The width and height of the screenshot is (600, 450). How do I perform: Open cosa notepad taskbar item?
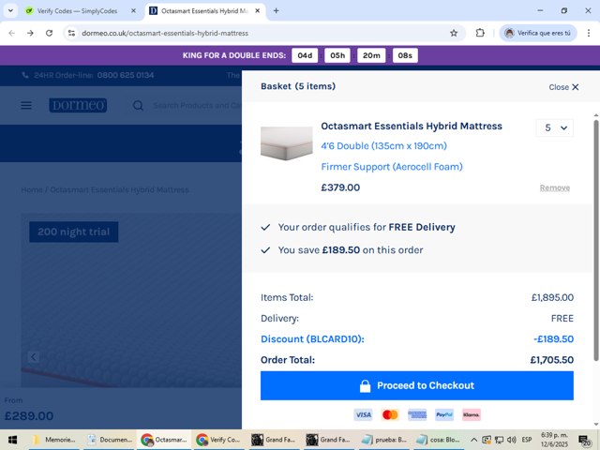point(439,440)
